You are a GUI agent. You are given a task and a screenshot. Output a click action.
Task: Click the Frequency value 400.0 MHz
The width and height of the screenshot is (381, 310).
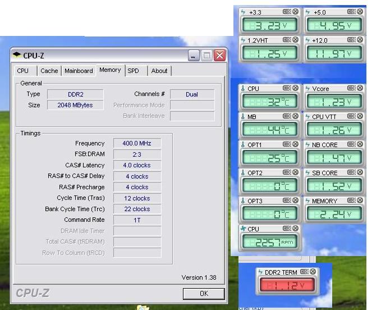[x=137, y=143]
